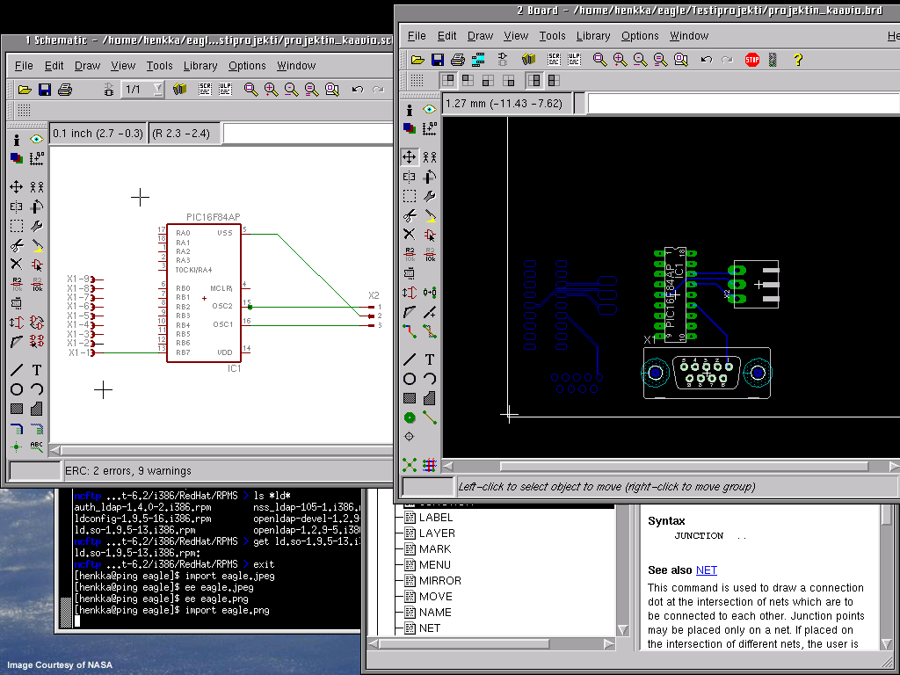Run ULP script in Board toolbar

573,60
